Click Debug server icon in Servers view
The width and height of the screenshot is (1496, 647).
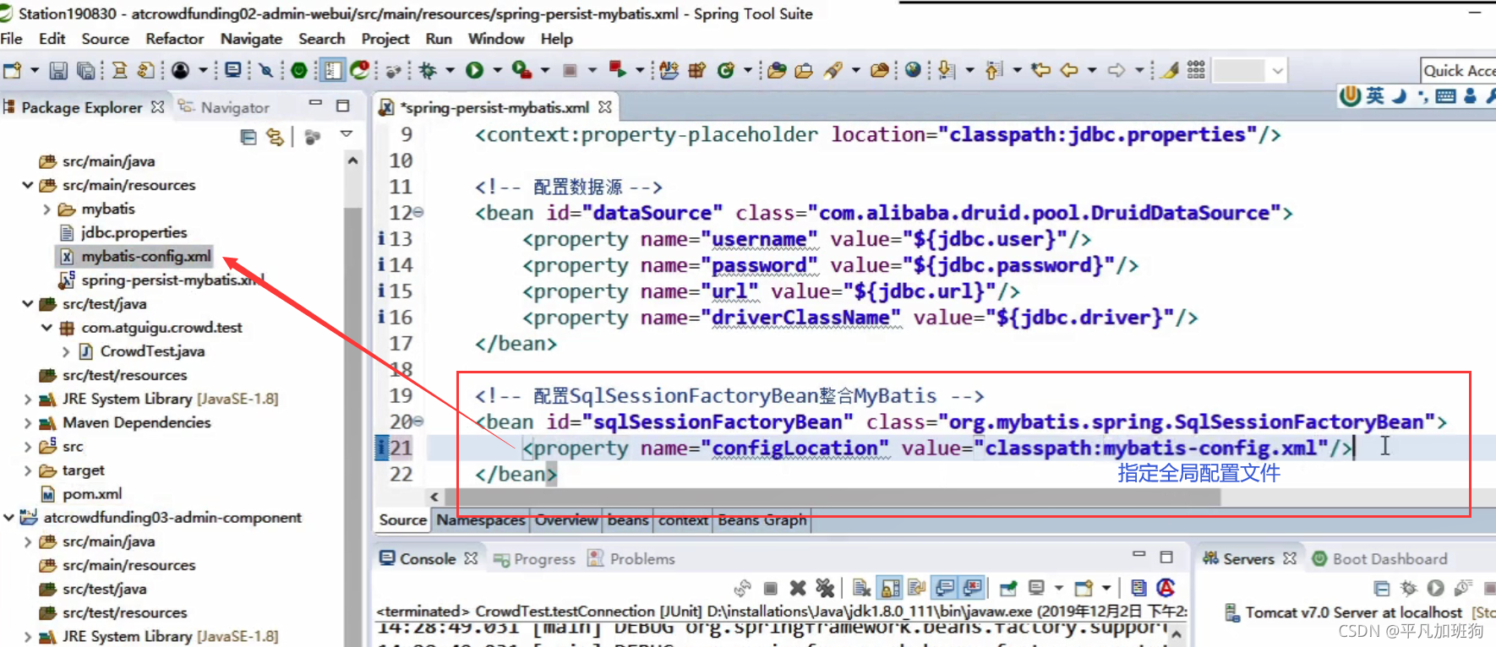coord(1408,588)
